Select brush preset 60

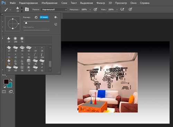point(29,49)
